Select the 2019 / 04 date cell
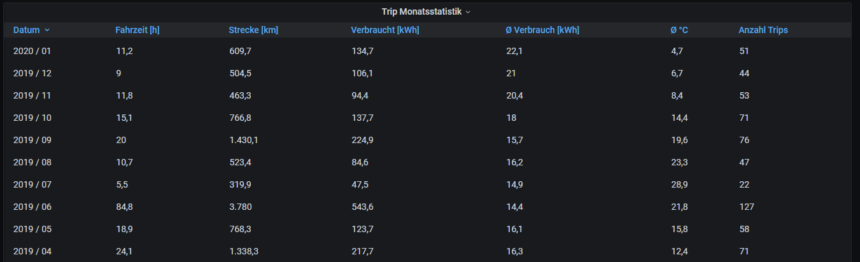Image resolution: width=860 pixels, height=262 pixels. 31,251
